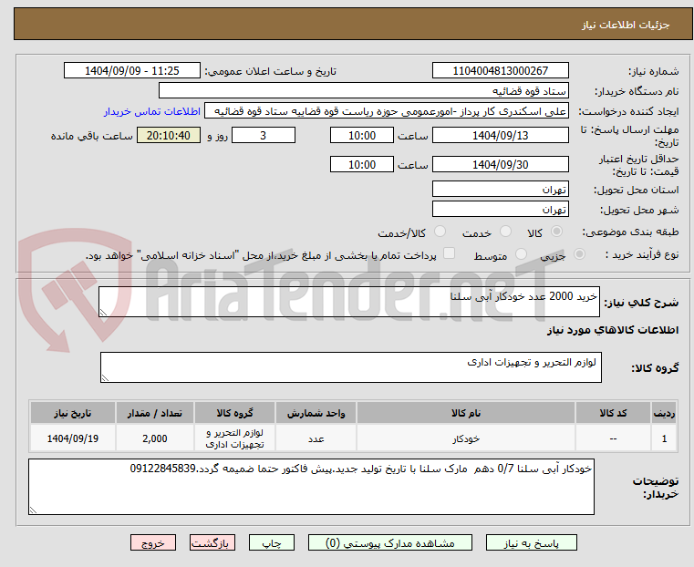Click the ردیف column header
Viewport: 694px width, 567px height.
(664, 413)
